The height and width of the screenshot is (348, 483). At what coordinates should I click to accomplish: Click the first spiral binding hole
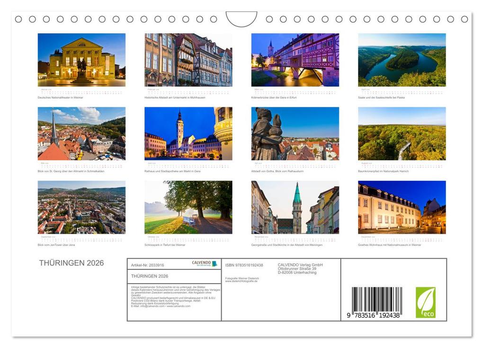click(x=19, y=20)
